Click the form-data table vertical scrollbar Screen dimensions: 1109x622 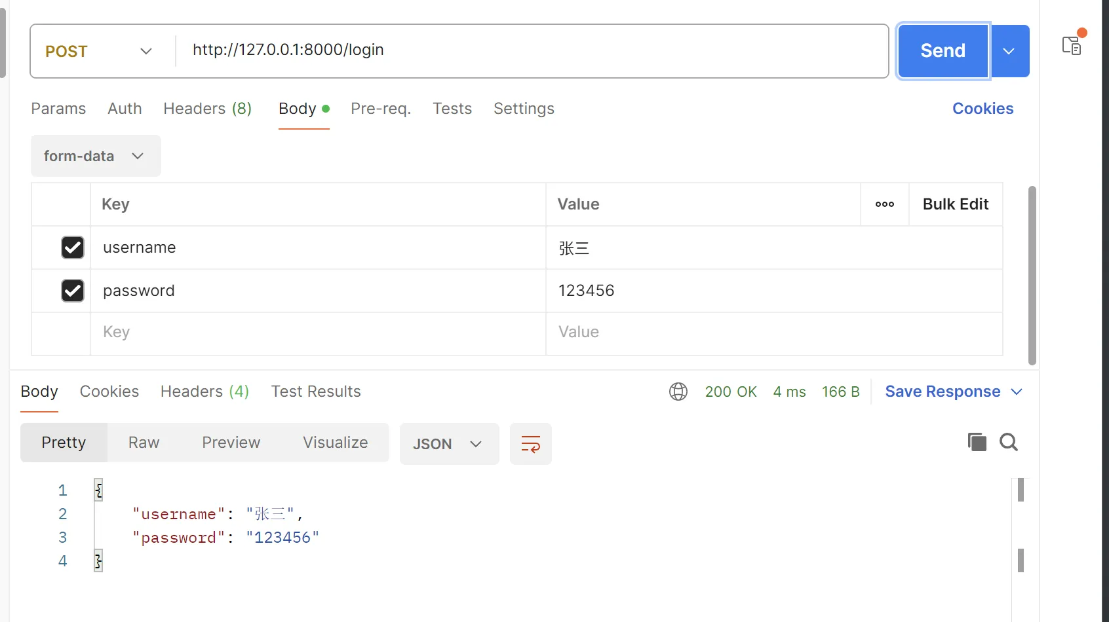1032,275
